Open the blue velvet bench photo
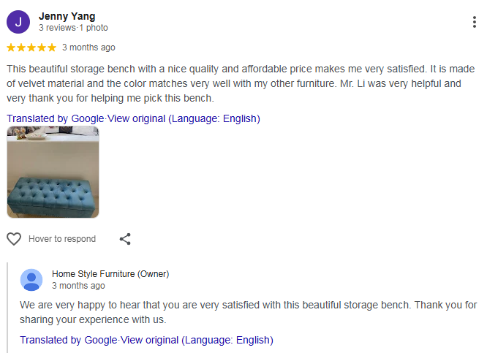 (x=53, y=172)
